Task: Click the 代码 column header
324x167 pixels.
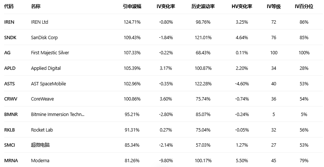Action: [x=9, y=7]
